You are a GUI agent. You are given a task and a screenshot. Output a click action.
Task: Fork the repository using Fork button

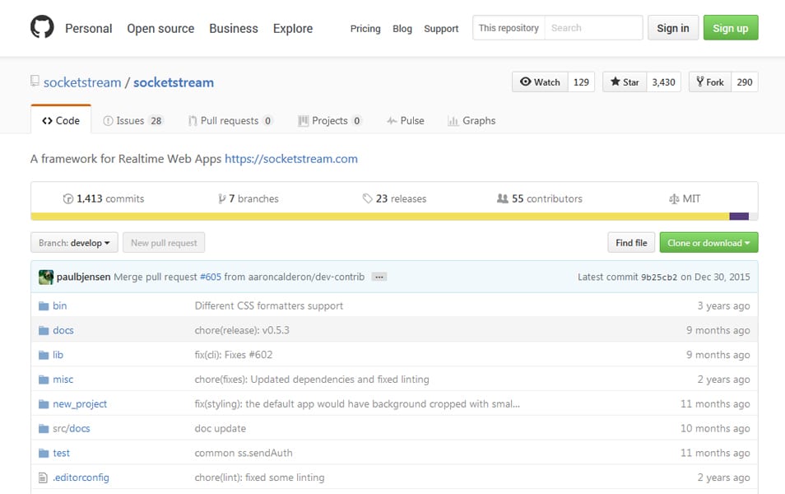[710, 82]
